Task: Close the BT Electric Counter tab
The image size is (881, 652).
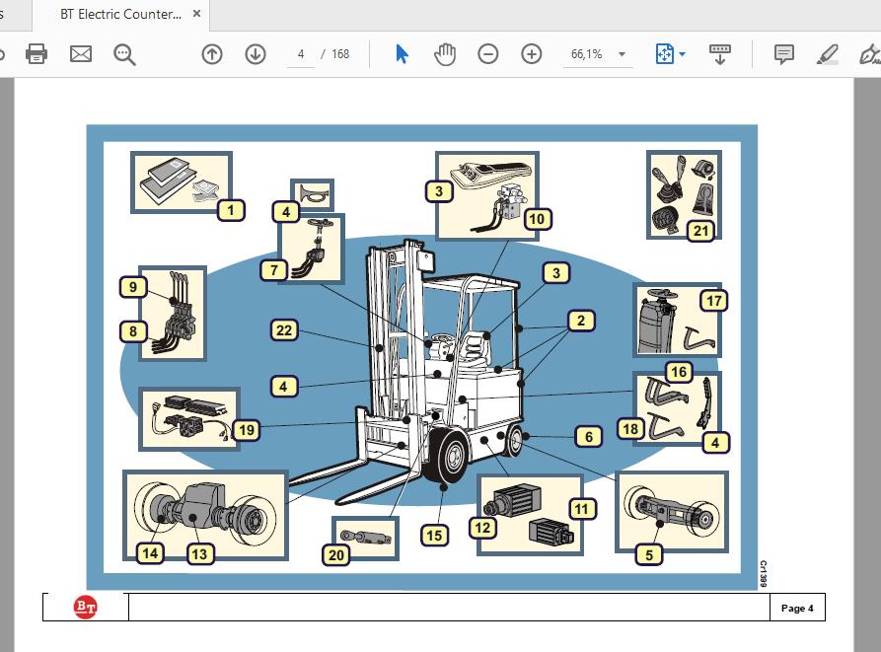Action: [x=196, y=14]
